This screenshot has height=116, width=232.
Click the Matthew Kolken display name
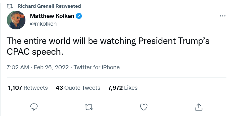pyautogui.click(x=52, y=16)
